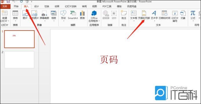Expand the Table (表格) dropdown arrow

(15, 21)
